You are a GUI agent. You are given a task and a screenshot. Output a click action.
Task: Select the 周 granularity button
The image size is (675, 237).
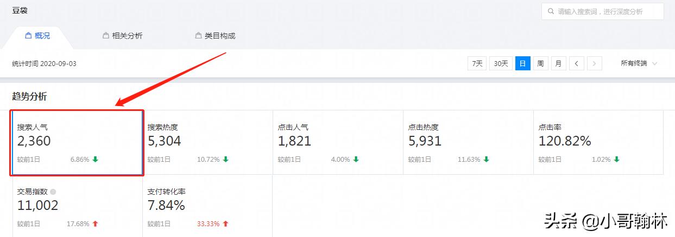[540, 63]
